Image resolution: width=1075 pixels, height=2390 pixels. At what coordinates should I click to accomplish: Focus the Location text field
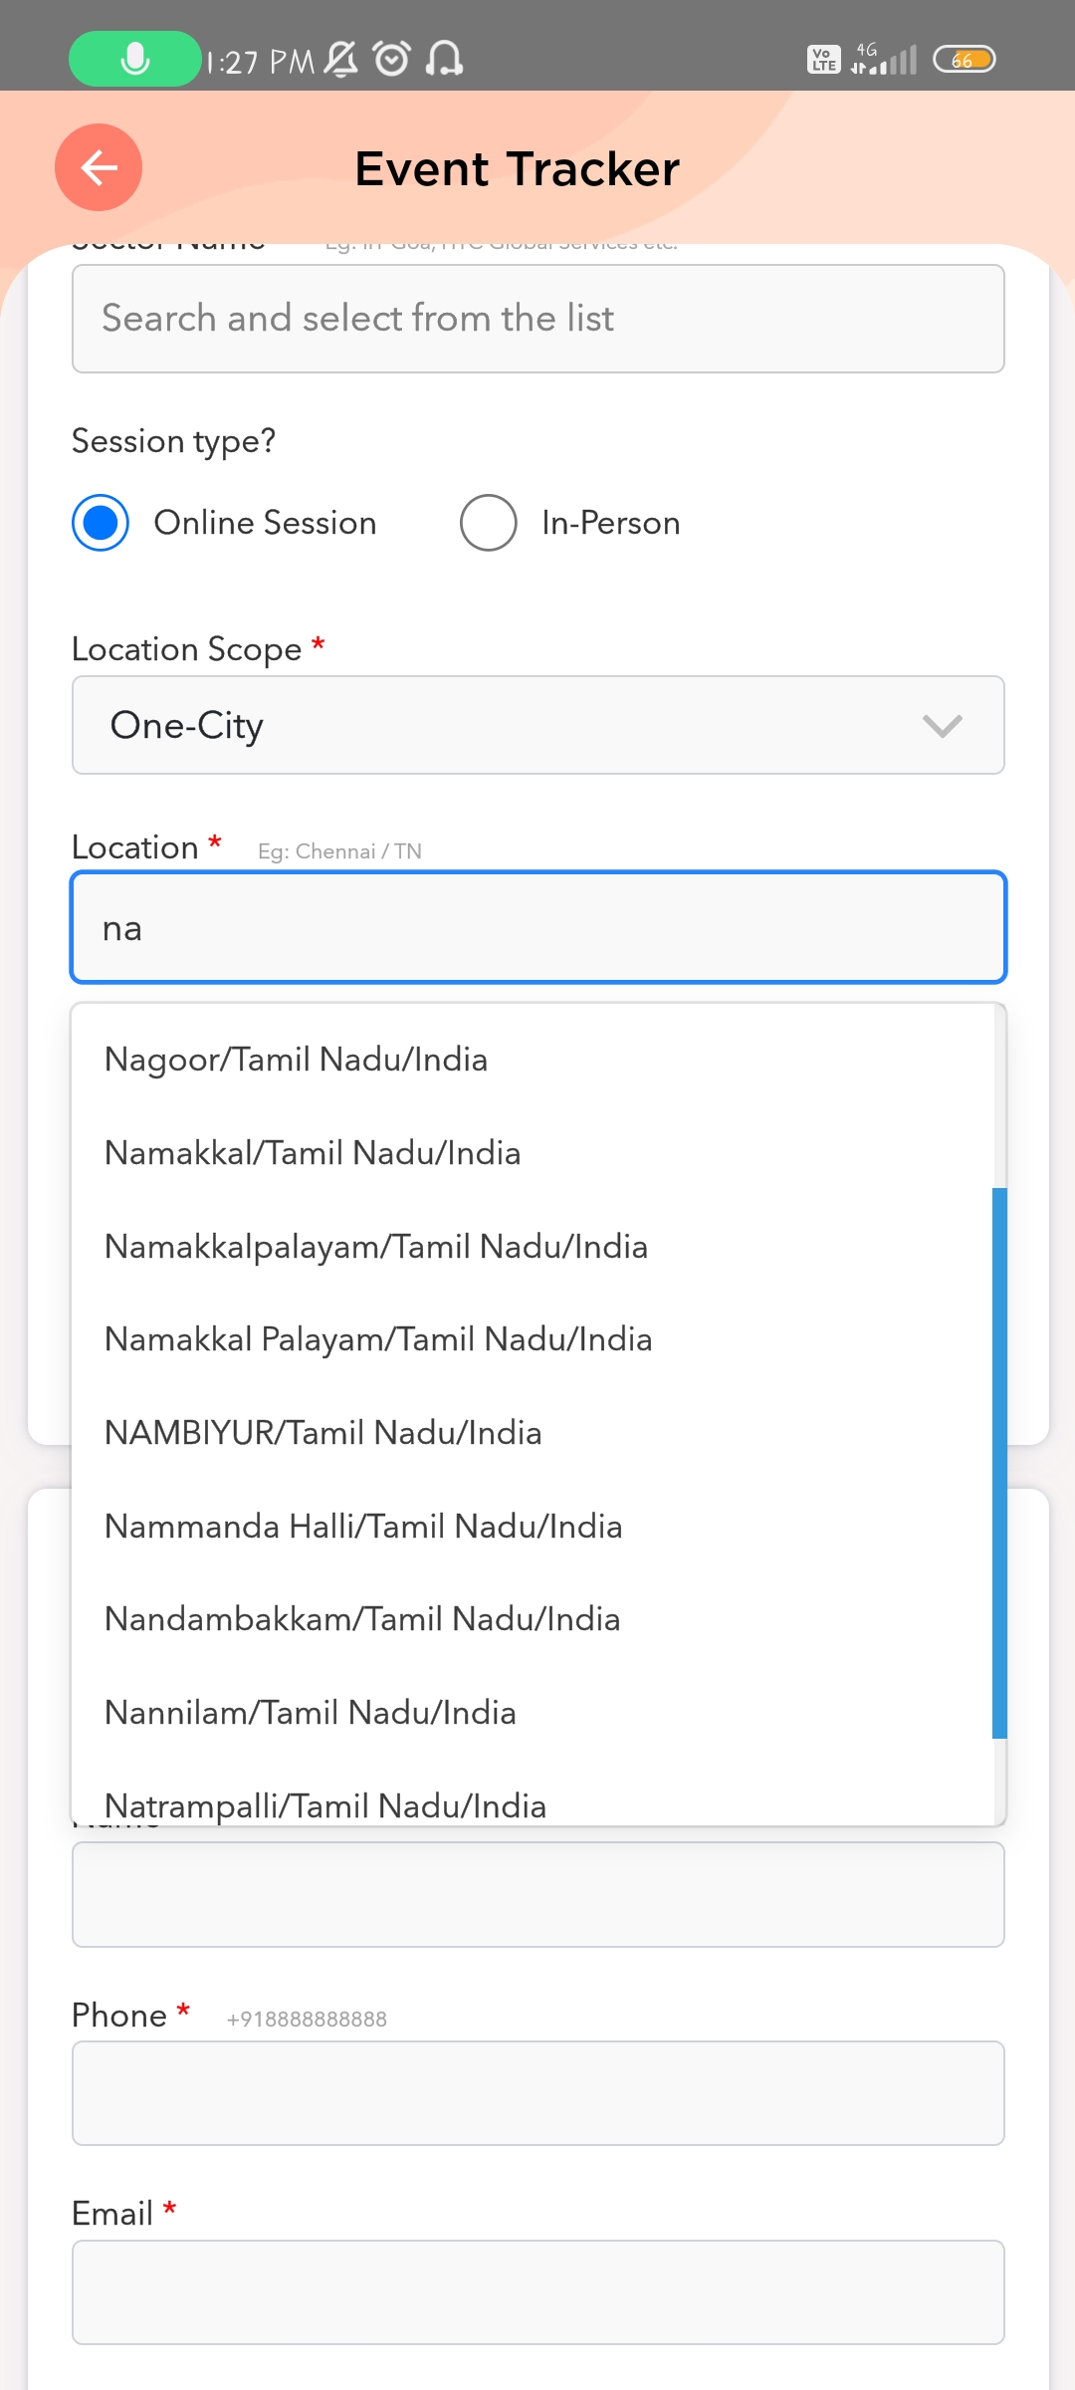click(x=537, y=928)
